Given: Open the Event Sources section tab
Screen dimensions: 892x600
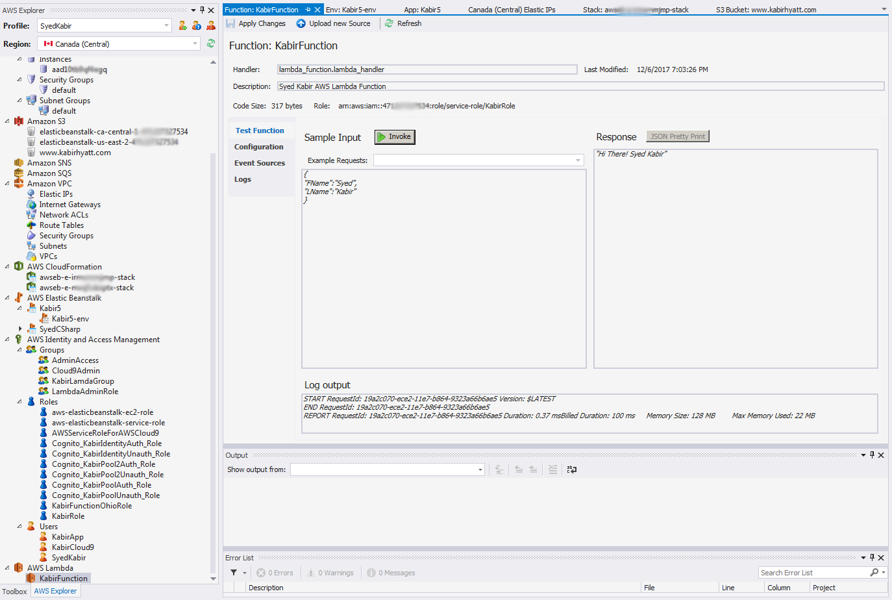Looking at the screenshot, I should pos(260,163).
